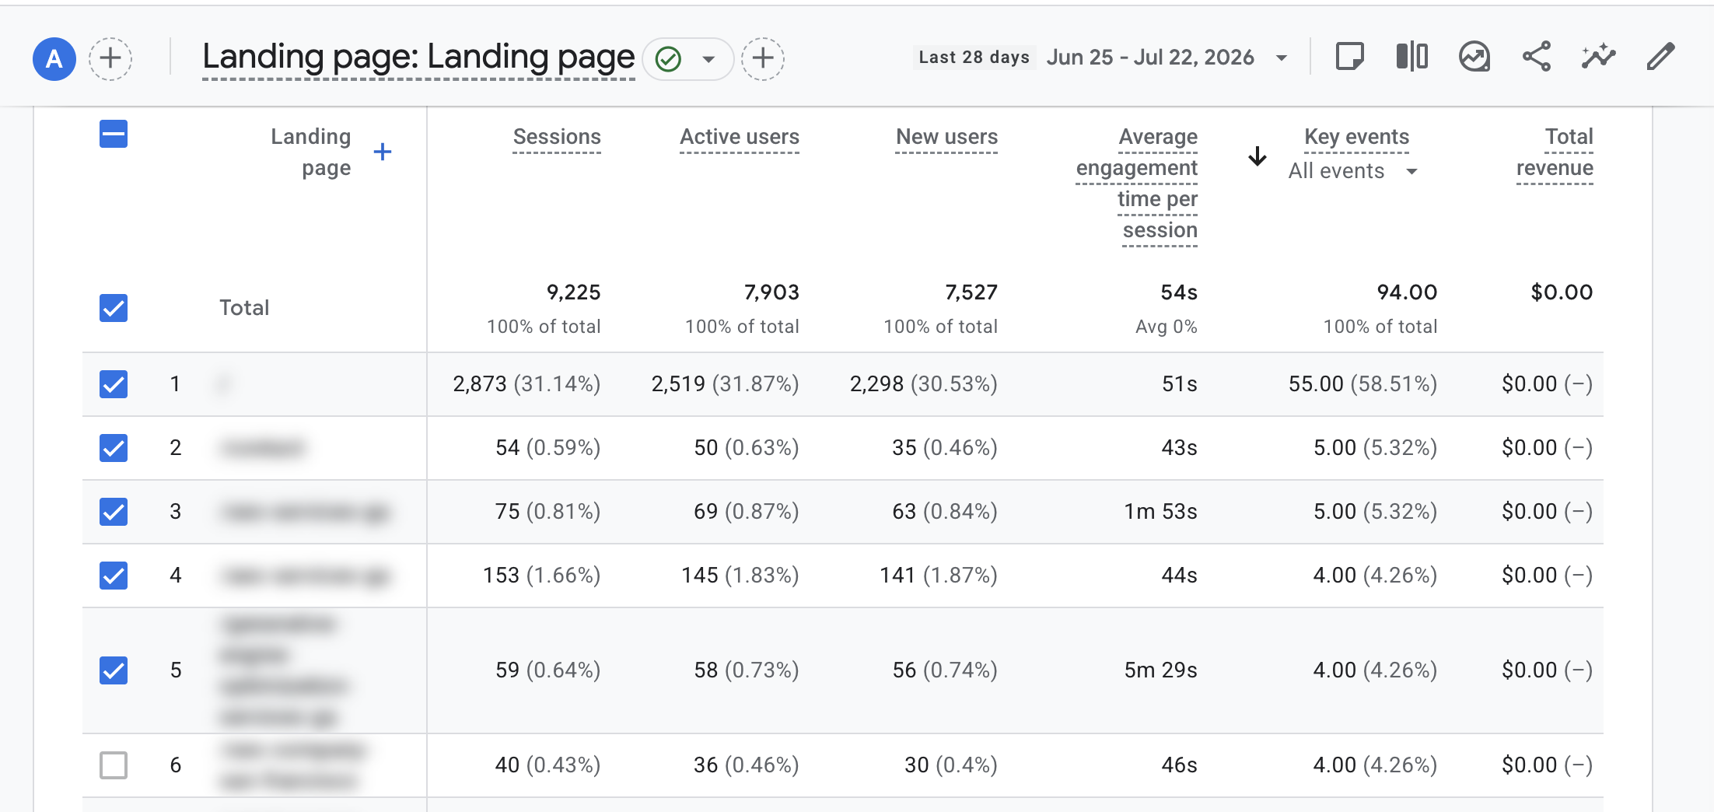Toggle the edit comparisons columns icon
This screenshot has height=812, width=1714.
(x=1411, y=58)
